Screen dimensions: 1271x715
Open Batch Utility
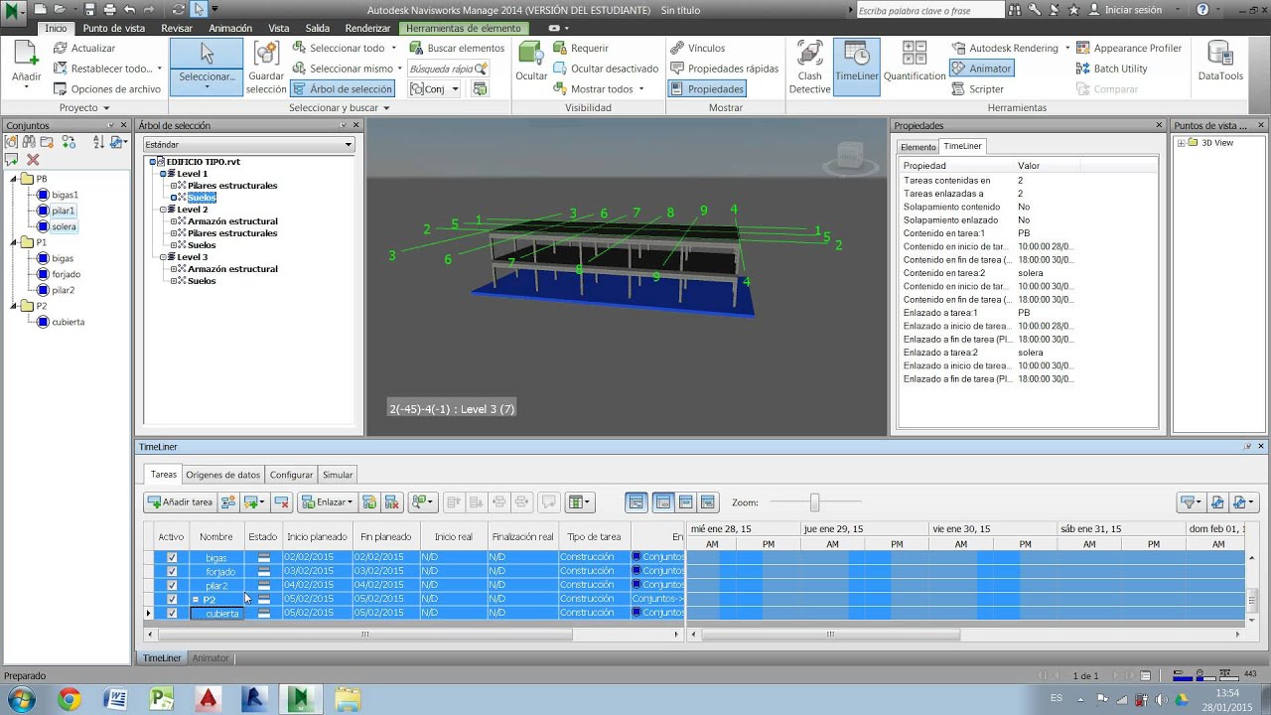pyautogui.click(x=1112, y=69)
